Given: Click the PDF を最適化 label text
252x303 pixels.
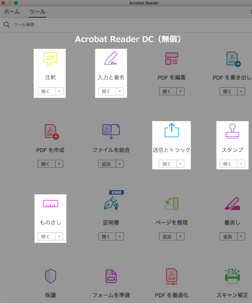Looking at the screenshot, I should (x=172, y=295).
